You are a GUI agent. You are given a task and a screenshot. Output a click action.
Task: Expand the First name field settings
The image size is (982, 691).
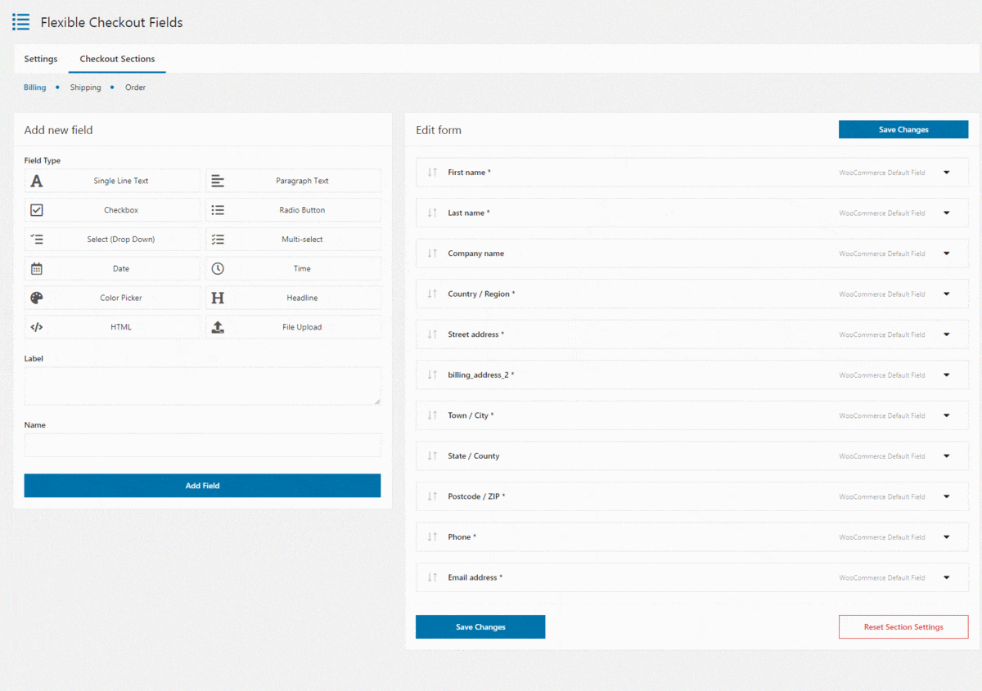[947, 173]
